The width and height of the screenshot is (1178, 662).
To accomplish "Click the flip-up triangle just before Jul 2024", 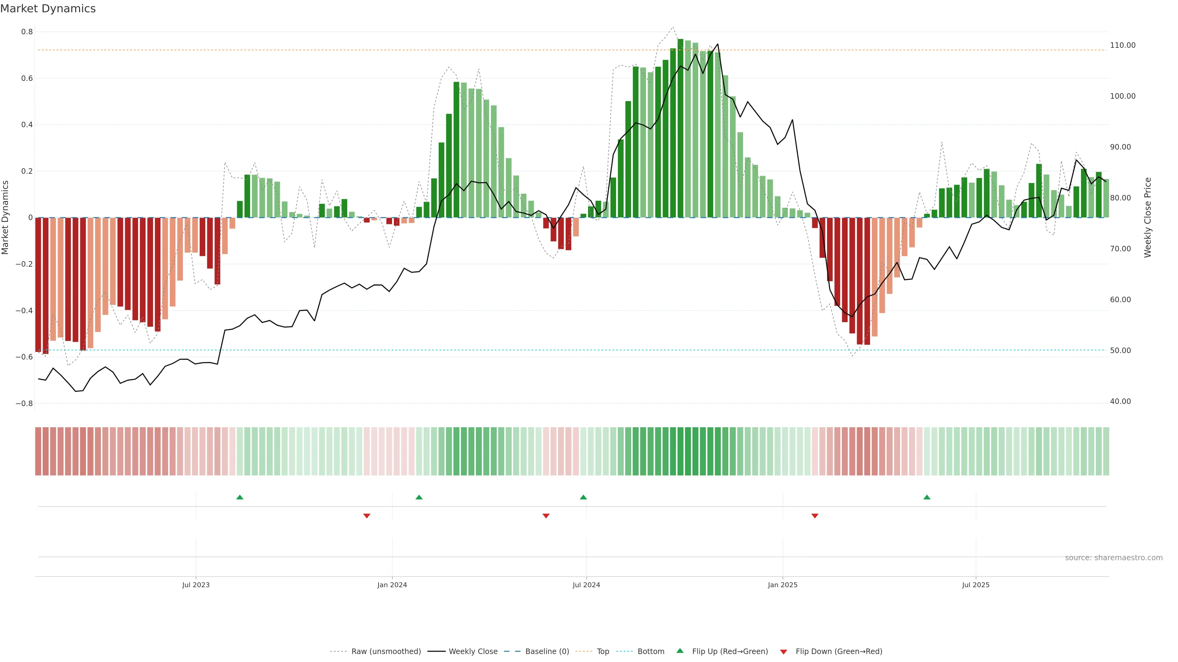I will 583,497.
